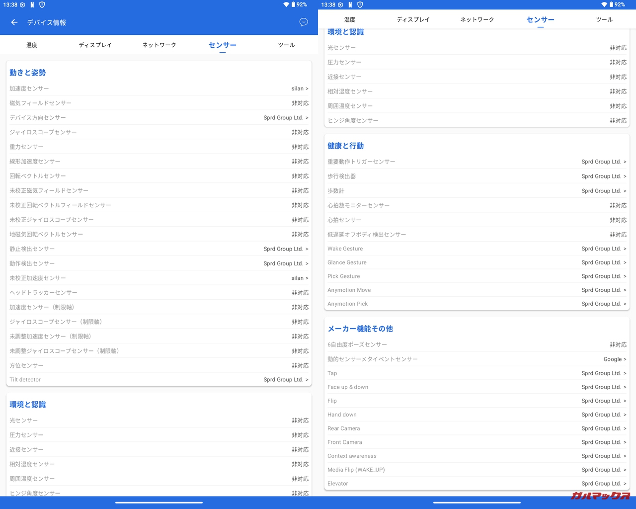Image resolution: width=636 pixels, height=509 pixels.
Task: Tap the gear status icon in left screenshot
Action: point(23,4)
